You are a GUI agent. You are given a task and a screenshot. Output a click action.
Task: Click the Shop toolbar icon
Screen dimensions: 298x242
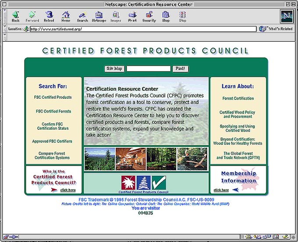166,16
